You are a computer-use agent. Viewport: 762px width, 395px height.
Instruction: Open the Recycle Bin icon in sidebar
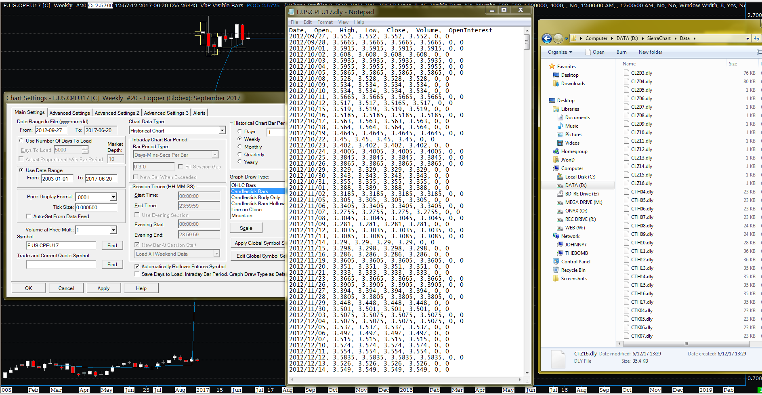(556, 270)
